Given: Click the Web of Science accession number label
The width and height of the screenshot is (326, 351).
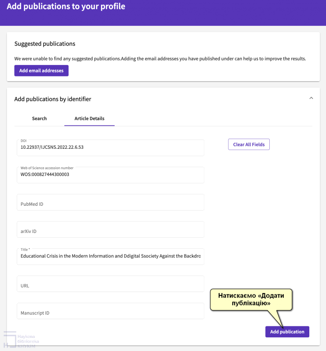Looking at the screenshot, I should tap(47, 168).
